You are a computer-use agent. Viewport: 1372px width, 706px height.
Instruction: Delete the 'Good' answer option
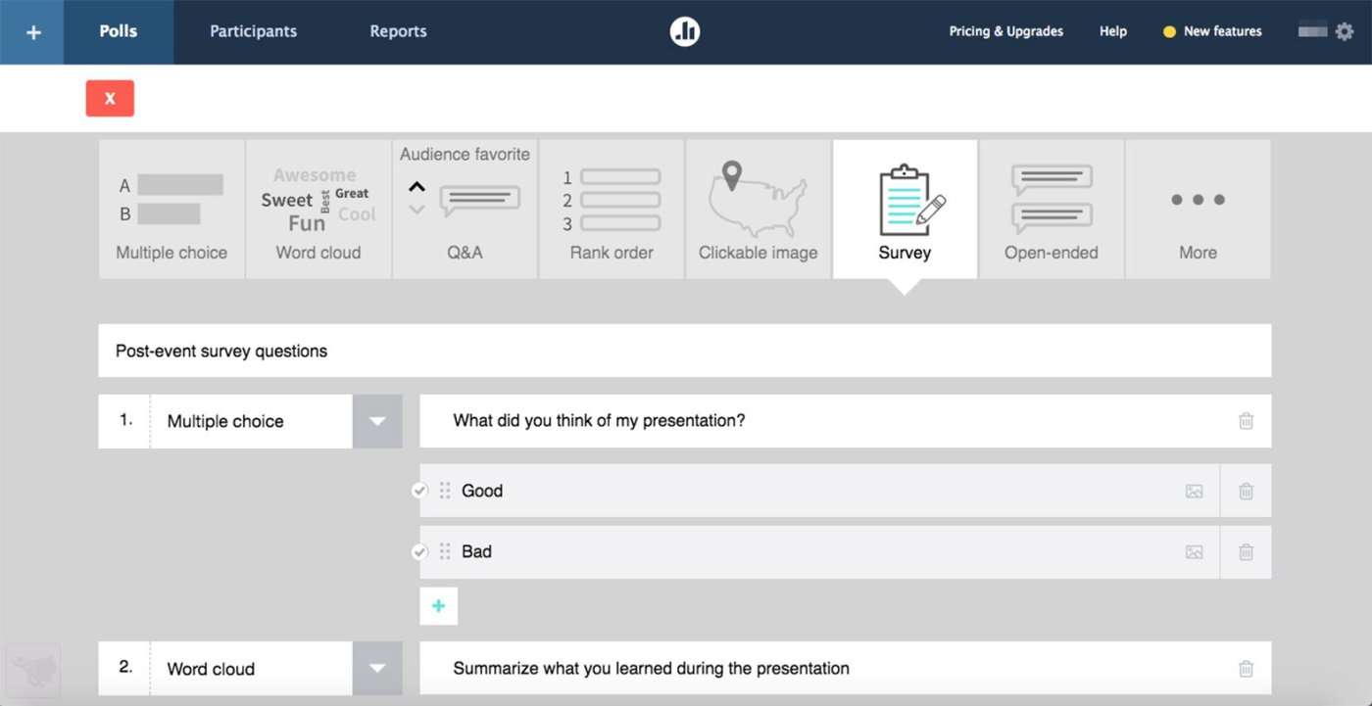tap(1246, 492)
